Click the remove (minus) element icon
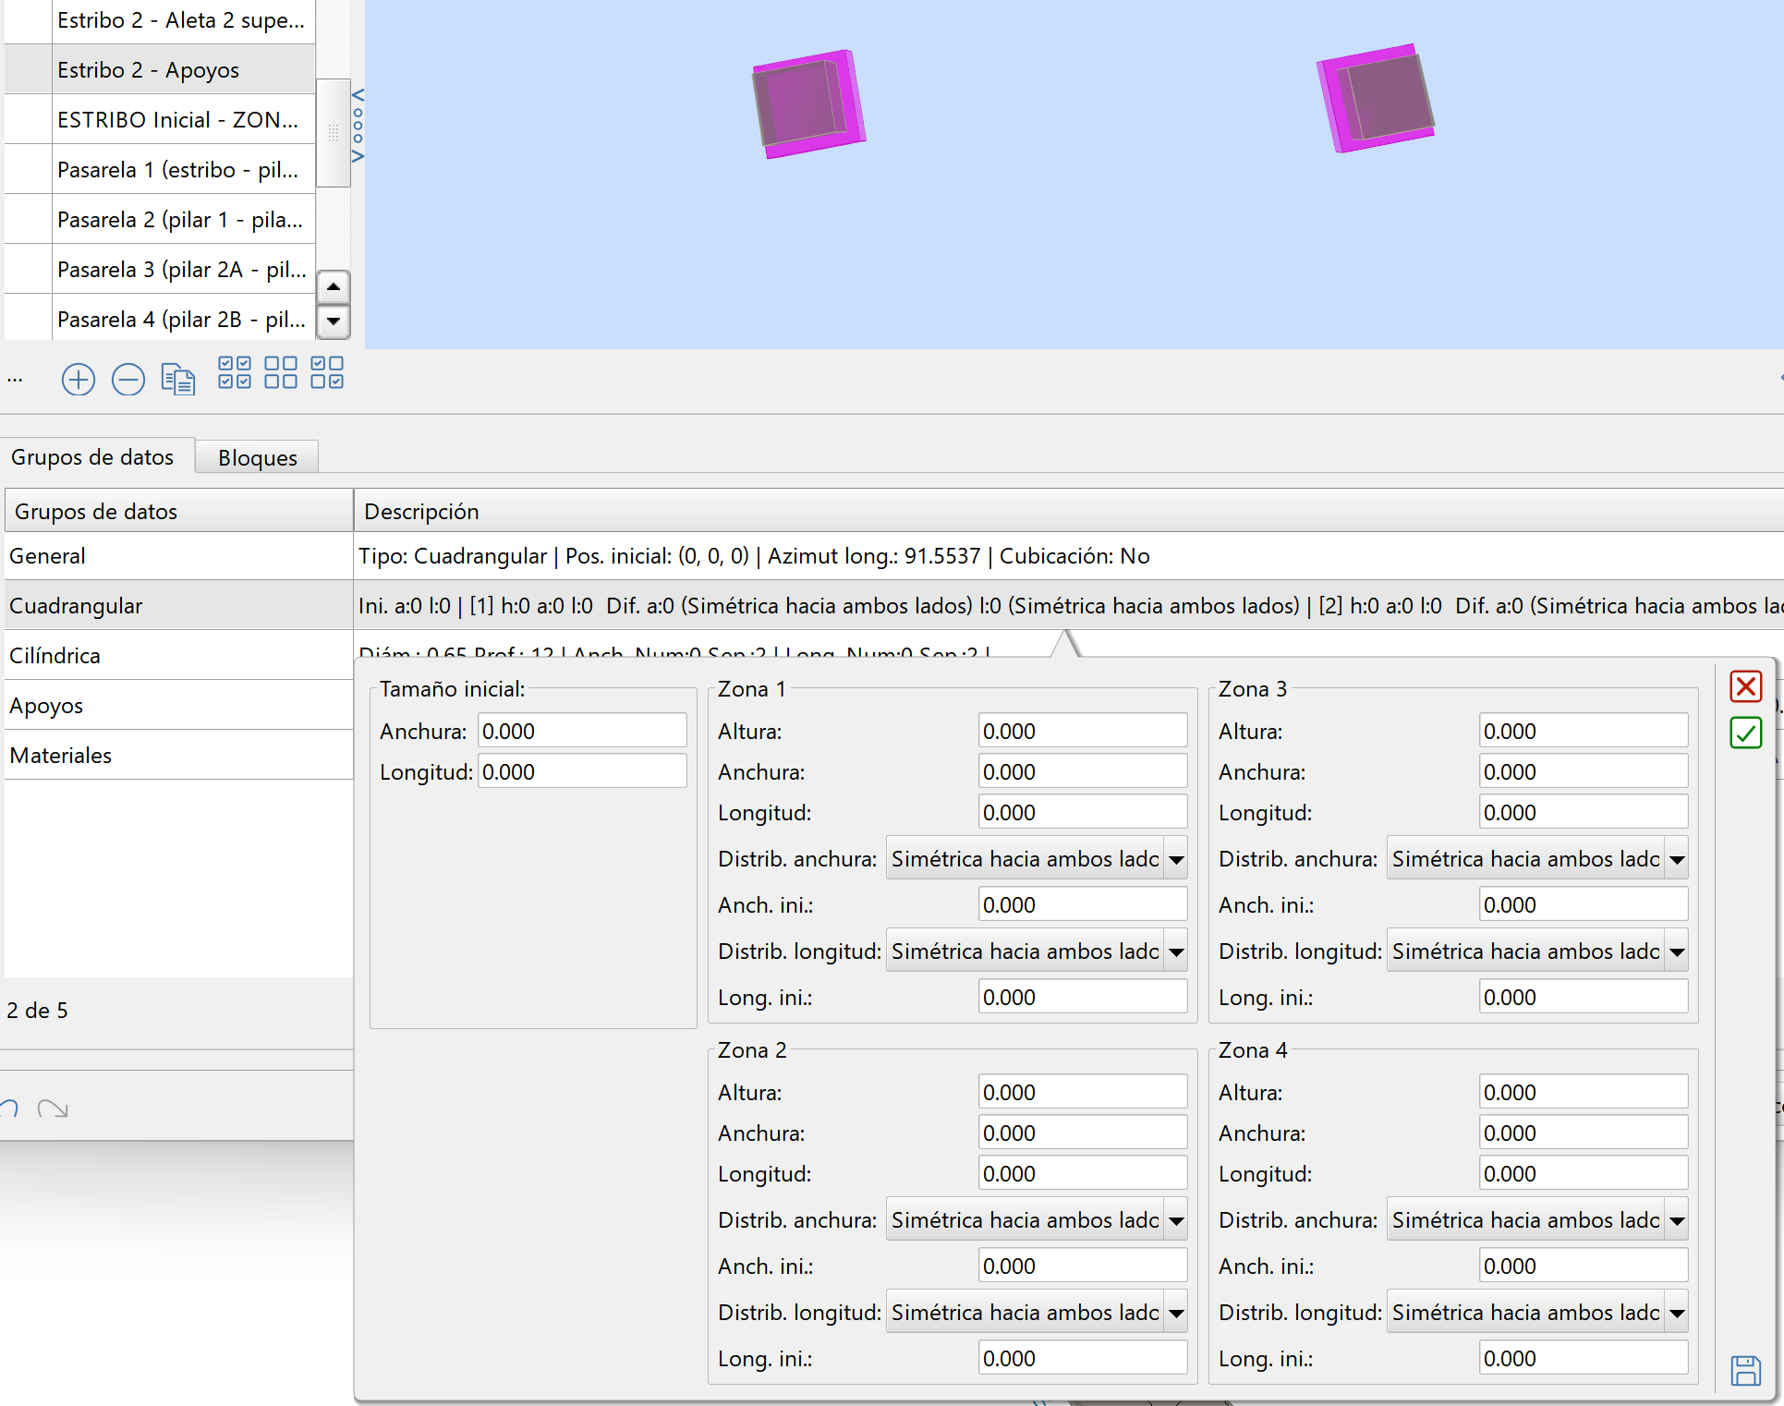1784x1406 pixels. pyautogui.click(x=128, y=379)
